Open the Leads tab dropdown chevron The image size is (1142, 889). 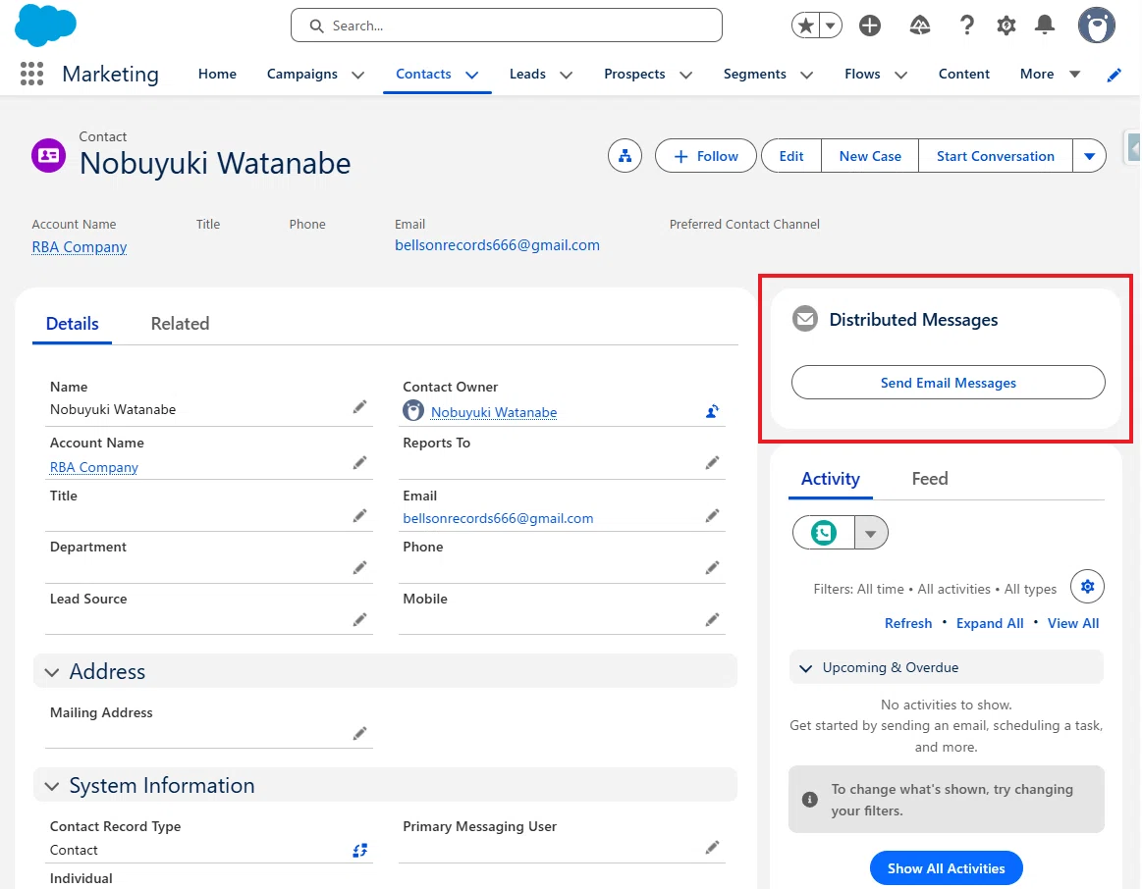566,75
